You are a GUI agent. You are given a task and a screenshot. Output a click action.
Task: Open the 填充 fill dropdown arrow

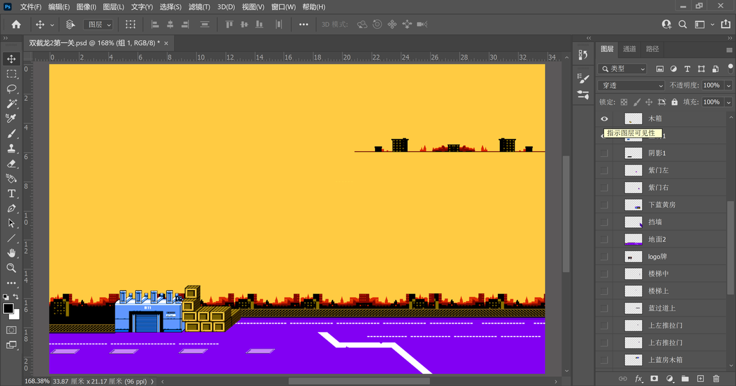point(728,102)
